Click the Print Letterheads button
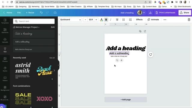The image size is (192, 108). [165, 13]
